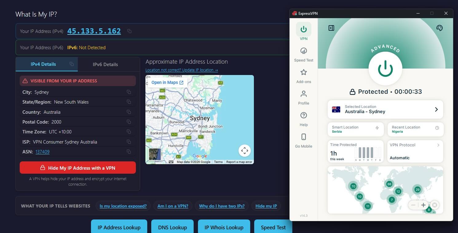458x233 pixels.
Task: Open the DNS Lookup tool
Action: 172,227
